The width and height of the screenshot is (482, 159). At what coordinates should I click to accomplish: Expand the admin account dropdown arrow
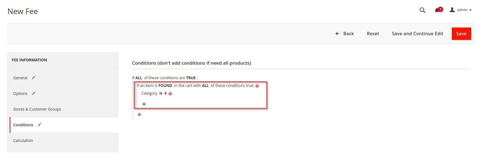[x=470, y=10]
